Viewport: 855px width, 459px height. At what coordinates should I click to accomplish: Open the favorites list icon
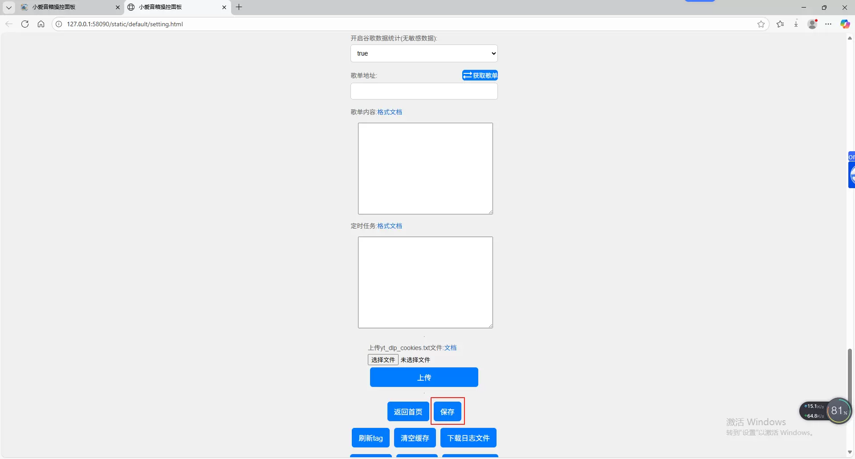(780, 24)
